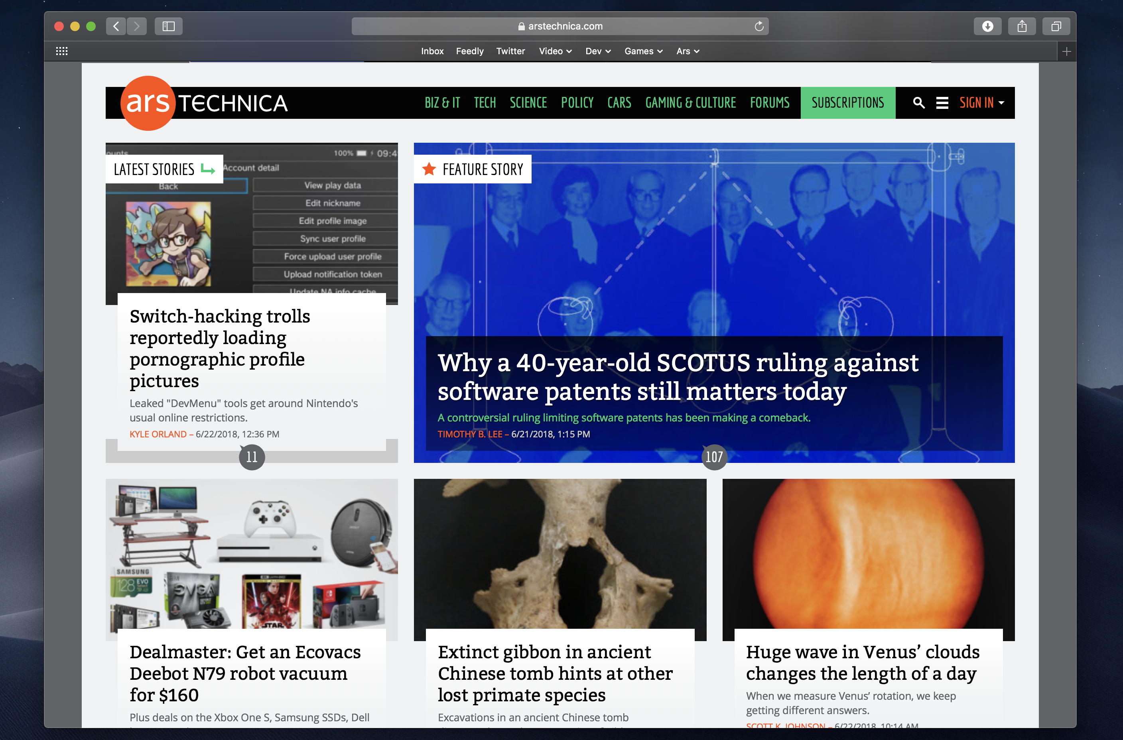Show all tabs overview icon
The height and width of the screenshot is (740, 1123).
[1056, 26]
